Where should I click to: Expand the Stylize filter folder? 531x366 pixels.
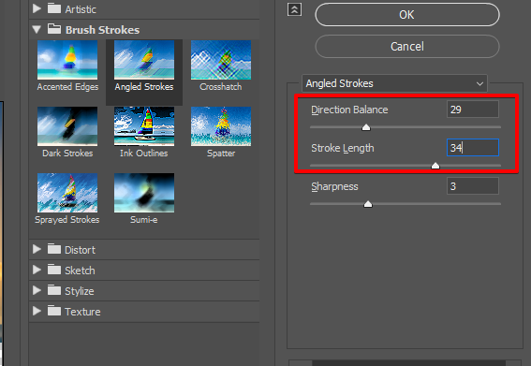(x=37, y=290)
